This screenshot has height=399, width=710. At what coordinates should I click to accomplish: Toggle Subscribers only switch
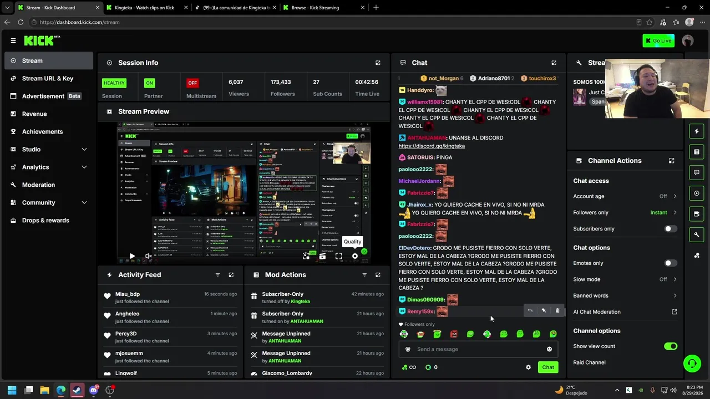click(x=670, y=229)
